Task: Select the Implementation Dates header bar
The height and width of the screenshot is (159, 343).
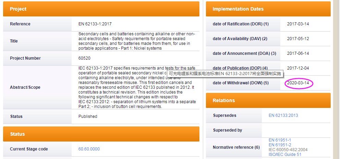Action: tap(268, 9)
